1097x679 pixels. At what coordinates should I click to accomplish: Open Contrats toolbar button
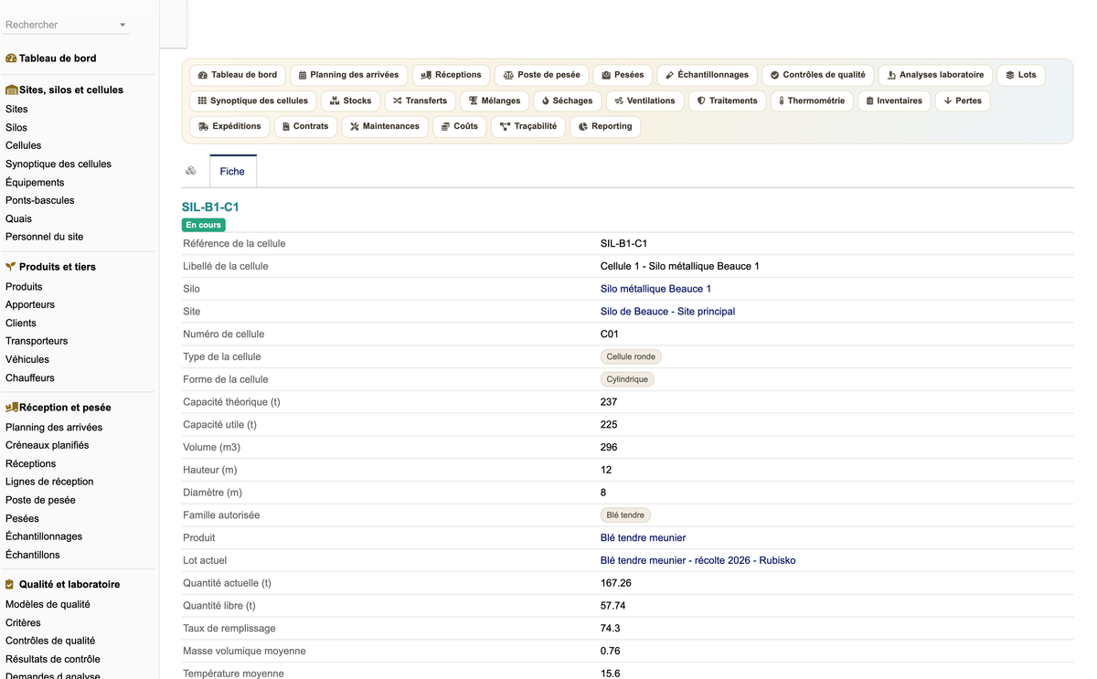pos(305,126)
